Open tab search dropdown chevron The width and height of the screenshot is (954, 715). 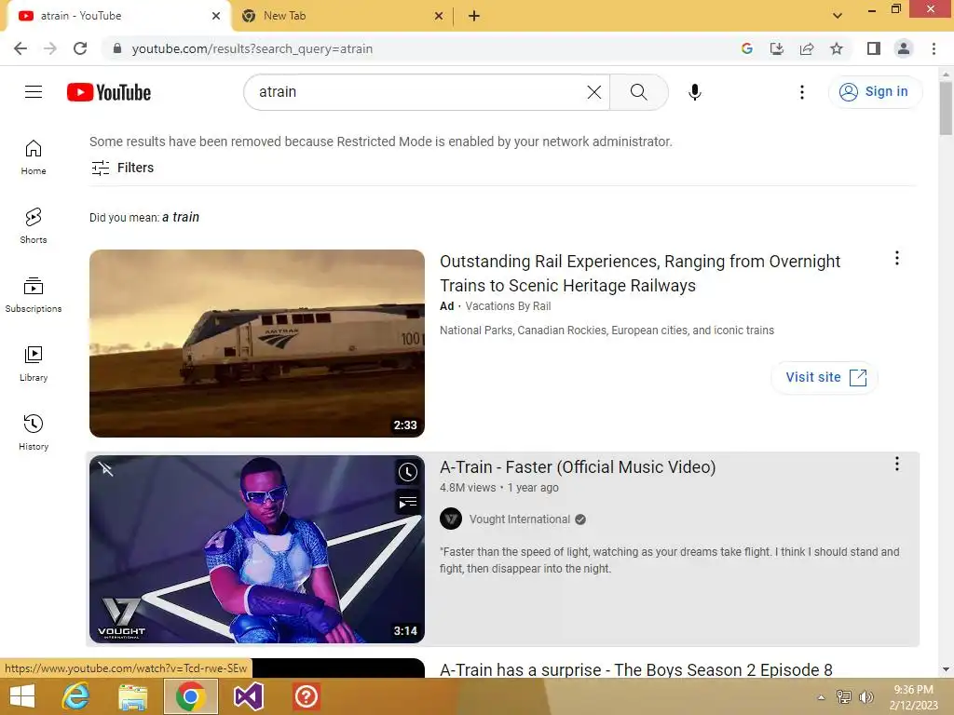838,16
